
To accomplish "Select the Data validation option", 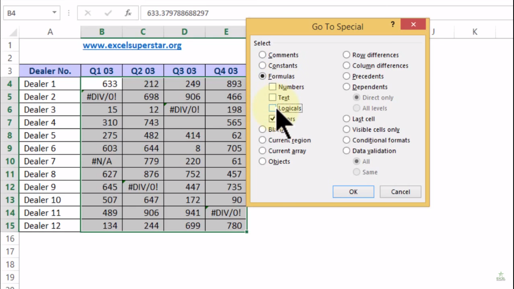I will coord(346,151).
